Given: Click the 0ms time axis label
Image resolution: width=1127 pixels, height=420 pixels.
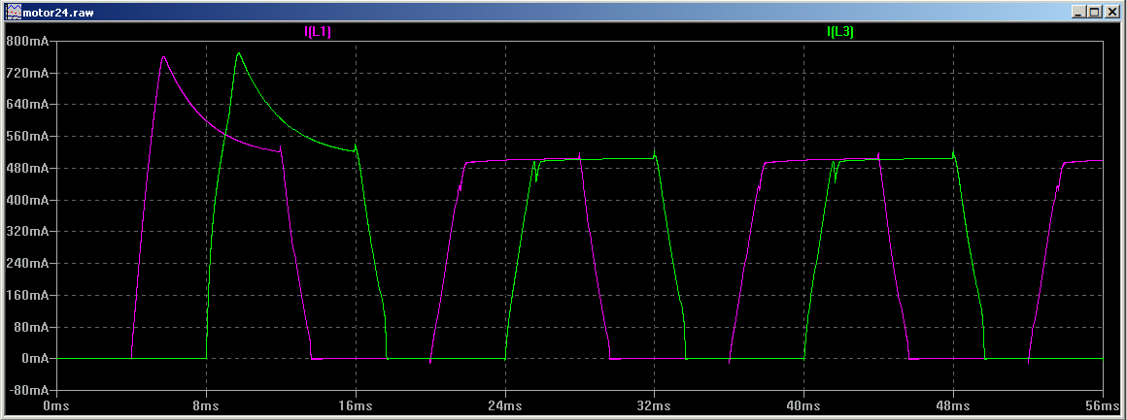Looking at the screenshot, I should 56,406.
